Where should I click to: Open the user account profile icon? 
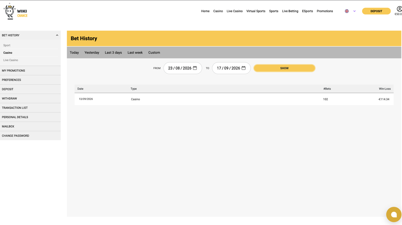pos(399,9)
